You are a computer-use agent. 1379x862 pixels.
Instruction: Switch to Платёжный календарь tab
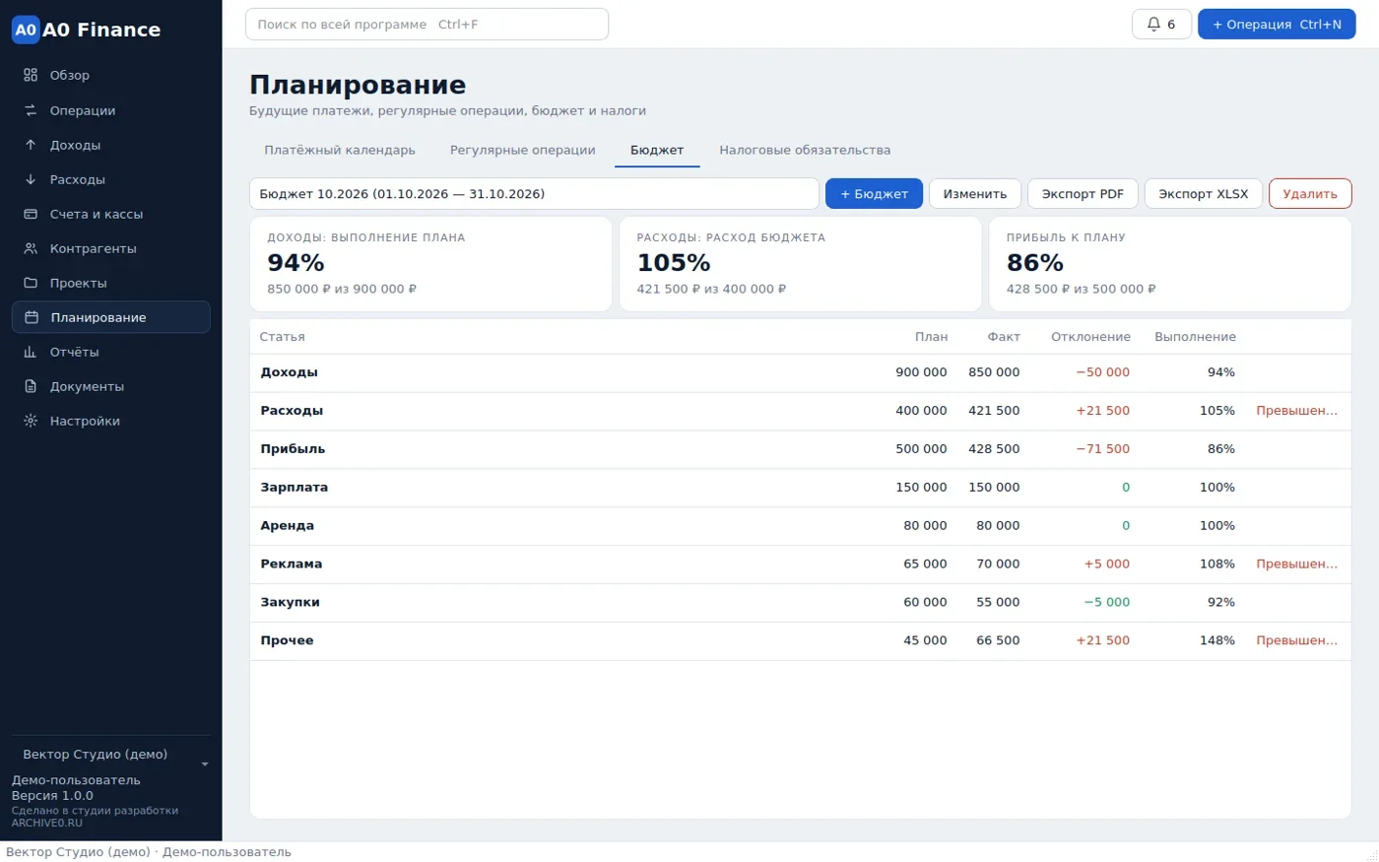pyautogui.click(x=340, y=150)
